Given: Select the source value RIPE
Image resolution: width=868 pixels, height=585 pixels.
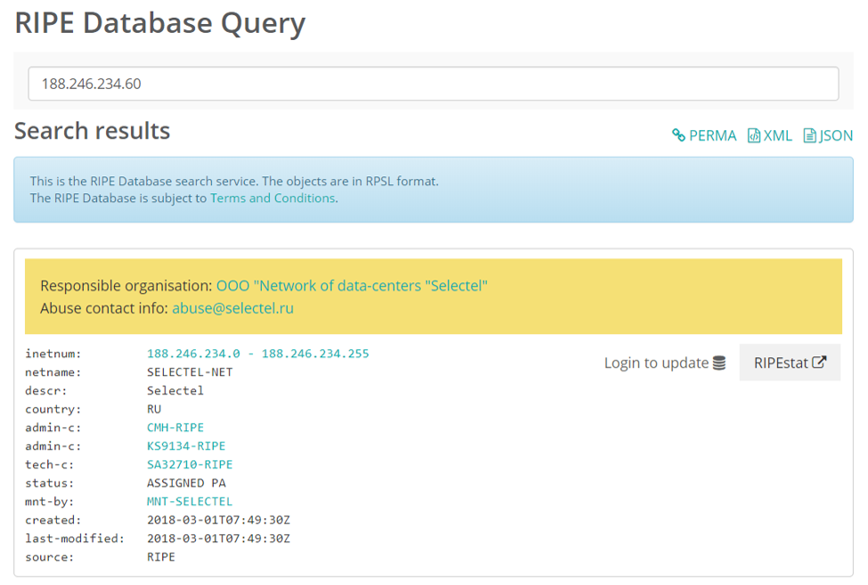Looking at the screenshot, I should (161, 557).
